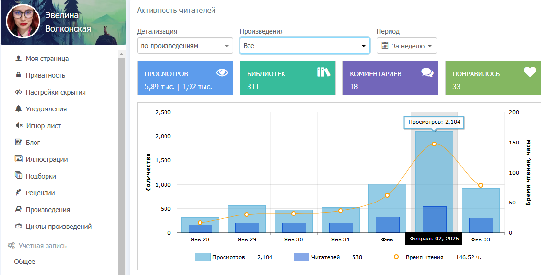Open the Период 'За неделю' dropdown
The width and height of the screenshot is (543, 275).
[x=407, y=46]
